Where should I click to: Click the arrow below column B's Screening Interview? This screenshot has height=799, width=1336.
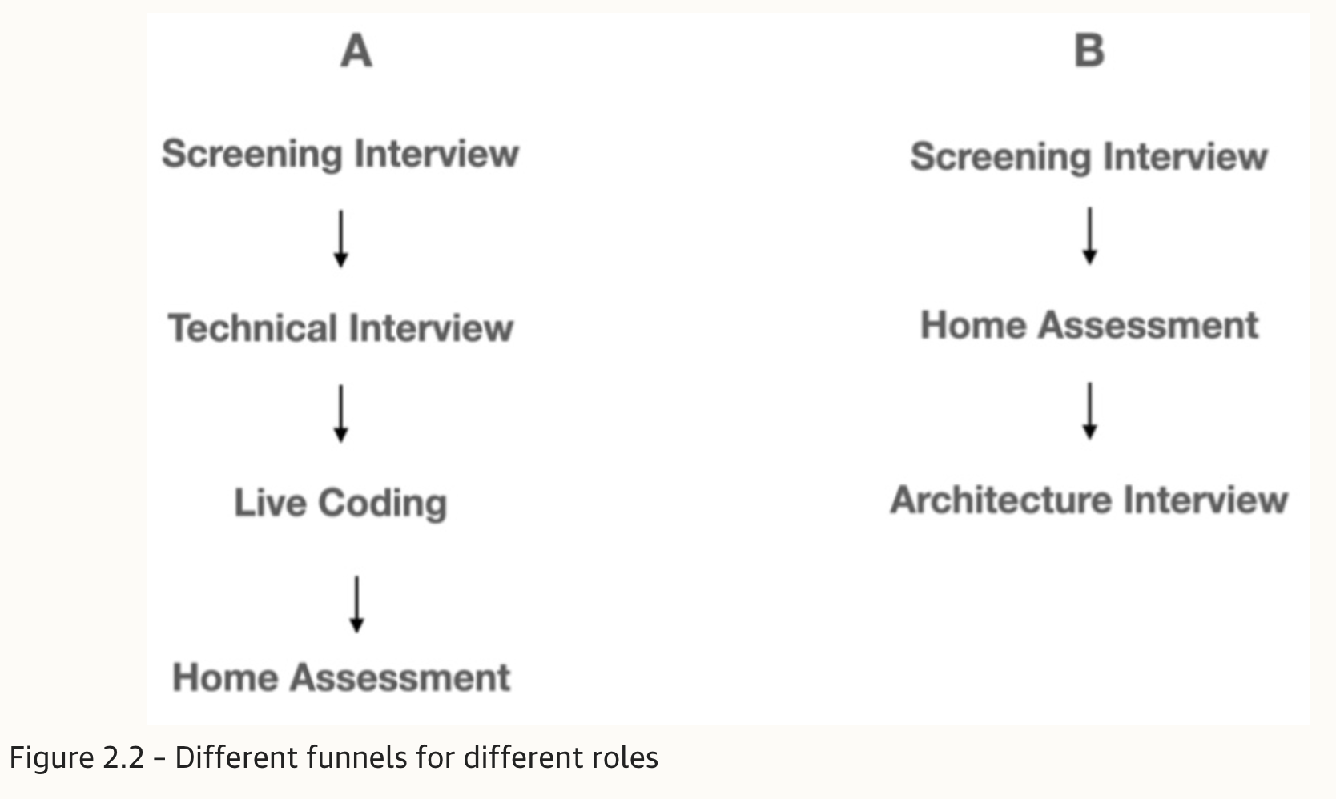(x=1089, y=235)
